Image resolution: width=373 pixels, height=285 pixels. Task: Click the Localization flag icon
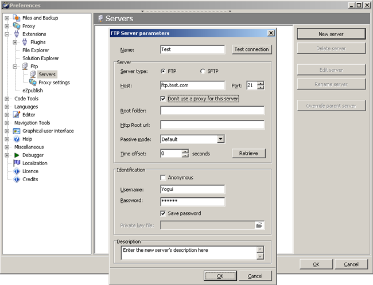17,163
